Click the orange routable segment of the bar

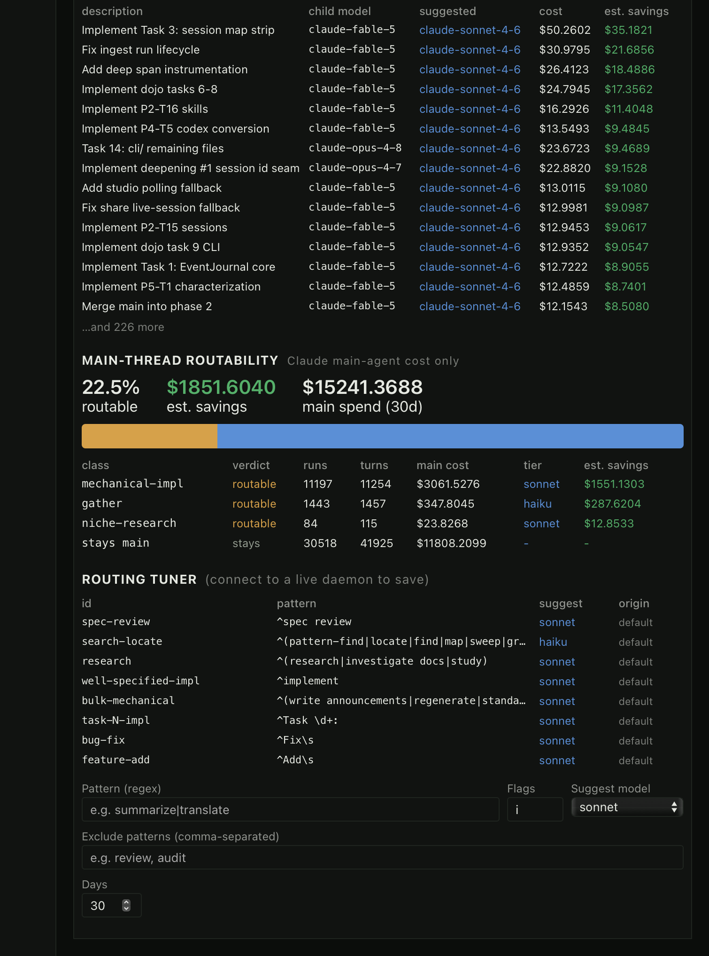point(149,436)
